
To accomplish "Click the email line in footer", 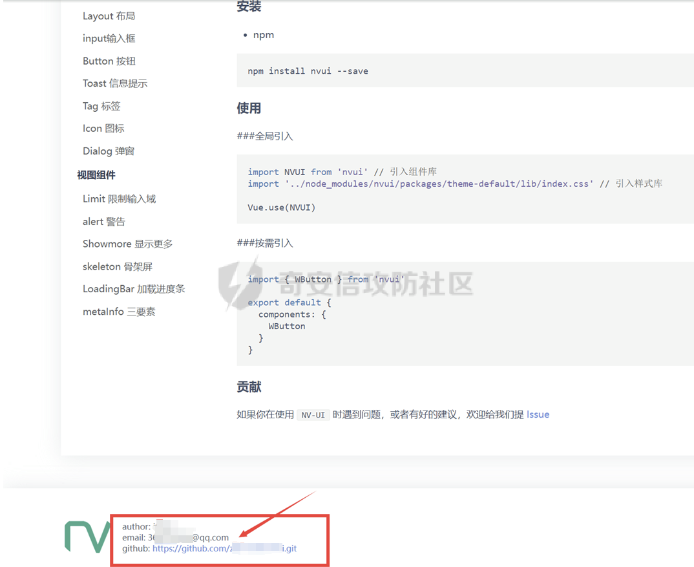I will [175, 537].
